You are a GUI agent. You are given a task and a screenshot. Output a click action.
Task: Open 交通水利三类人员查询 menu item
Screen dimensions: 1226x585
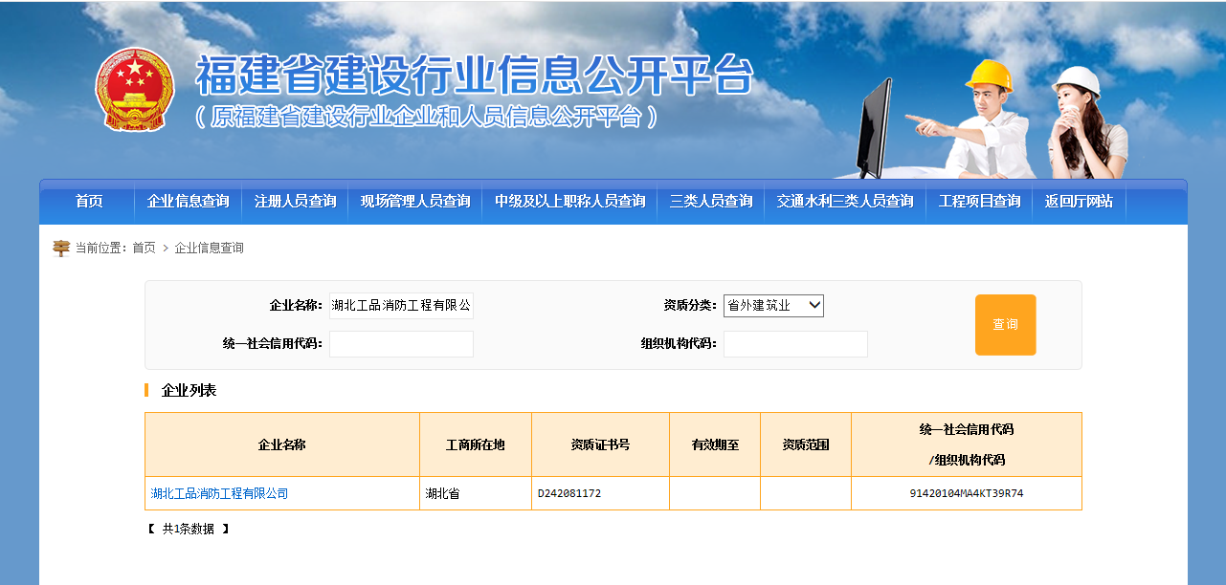pos(845,202)
